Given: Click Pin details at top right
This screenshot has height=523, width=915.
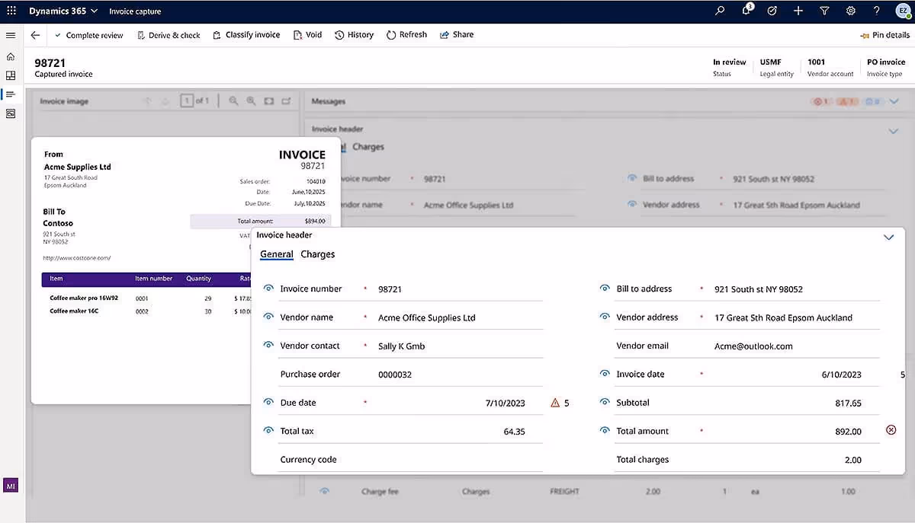Looking at the screenshot, I should (884, 35).
